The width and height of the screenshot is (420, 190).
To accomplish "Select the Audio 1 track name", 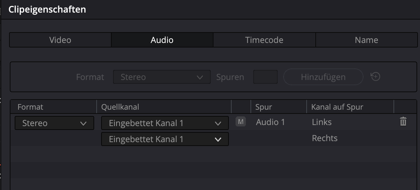I will [270, 122].
